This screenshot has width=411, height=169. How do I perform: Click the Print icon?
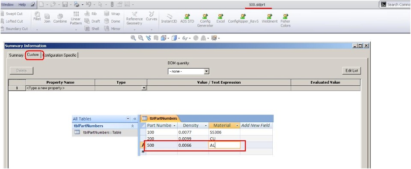pyautogui.click(x=77, y=4)
